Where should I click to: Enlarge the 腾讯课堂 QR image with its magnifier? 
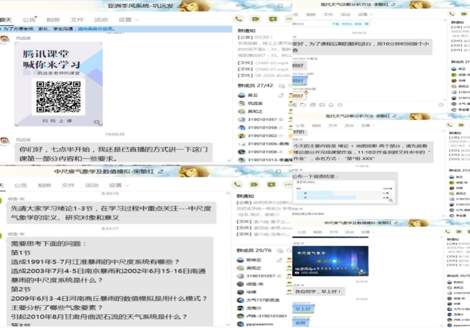click(96, 122)
